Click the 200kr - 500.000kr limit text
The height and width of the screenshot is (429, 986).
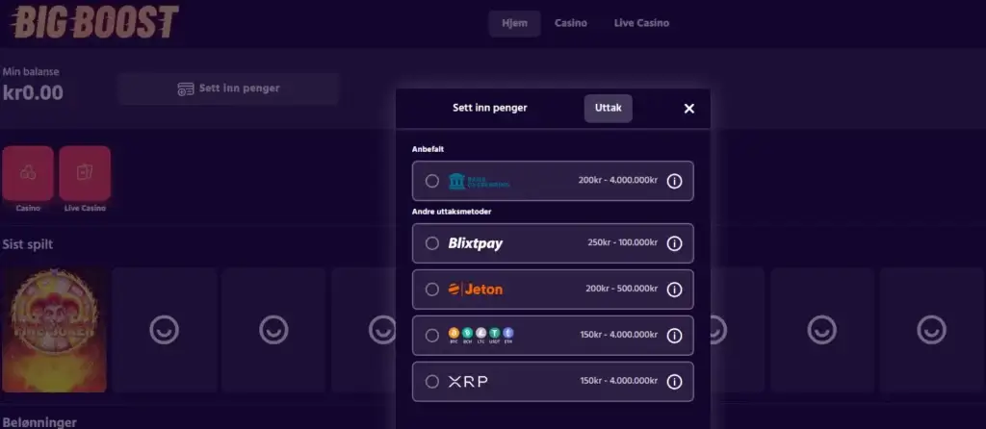[x=621, y=289]
